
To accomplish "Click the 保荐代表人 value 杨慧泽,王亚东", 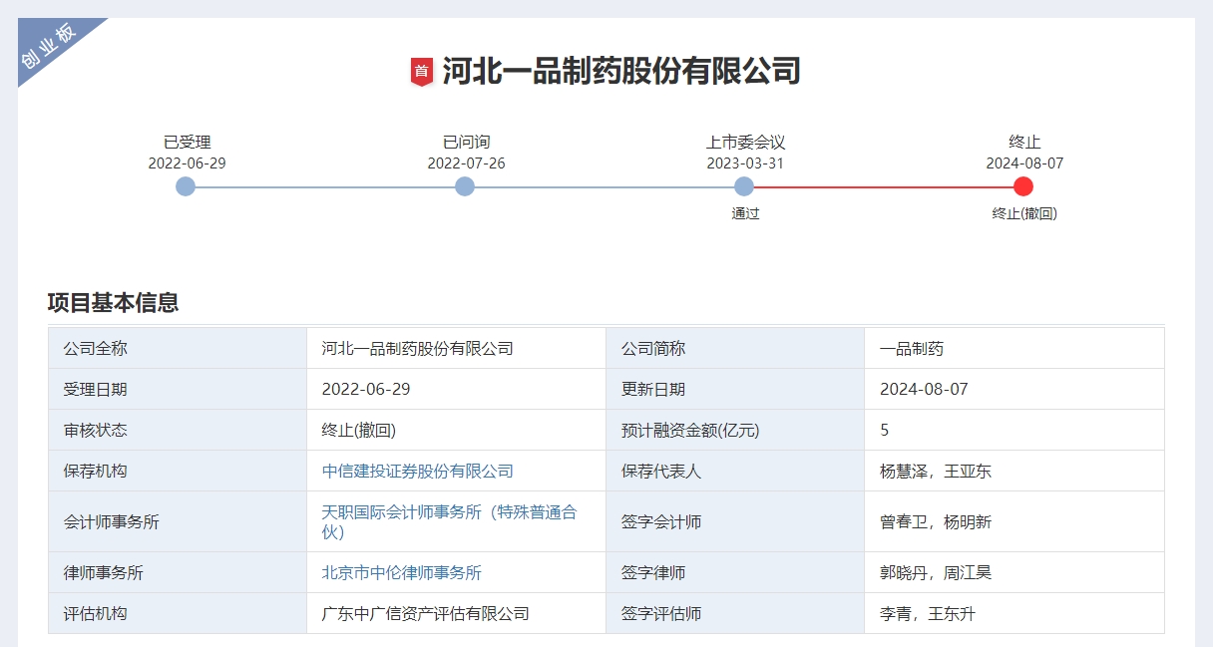I will click(x=936, y=471).
